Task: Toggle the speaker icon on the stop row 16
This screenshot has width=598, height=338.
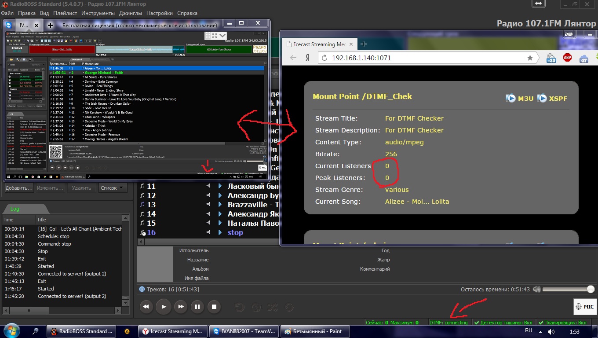Action: click(x=208, y=232)
